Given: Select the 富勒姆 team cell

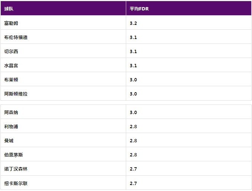Looking at the screenshot, I should tap(11, 23).
